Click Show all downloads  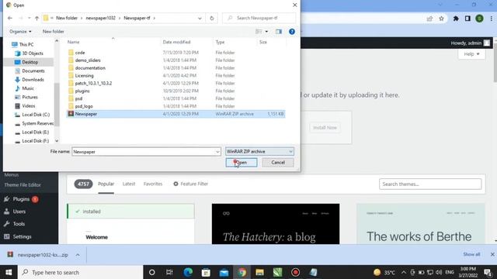click(471, 254)
